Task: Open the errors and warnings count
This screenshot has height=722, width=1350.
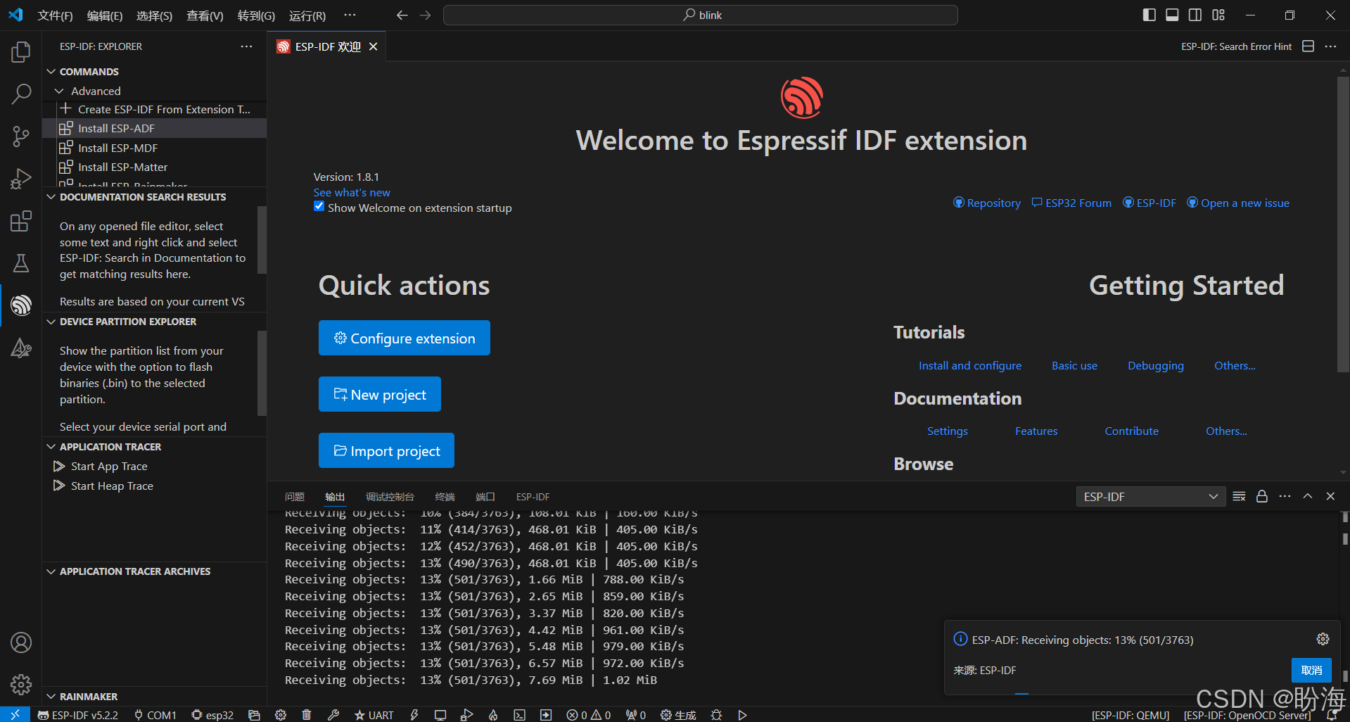Action: pyautogui.click(x=589, y=715)
